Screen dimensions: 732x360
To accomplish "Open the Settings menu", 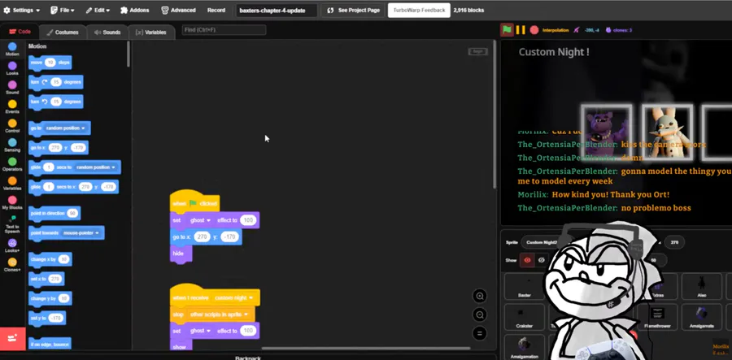I will coord(22,10).
